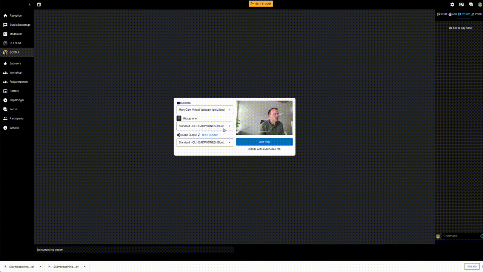Click the Join Now button
Image resolution: width=483 pixels, height=272 pixels.
click(265, 142)
